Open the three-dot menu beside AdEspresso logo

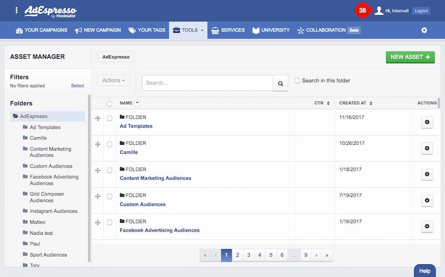click(17, 11)
